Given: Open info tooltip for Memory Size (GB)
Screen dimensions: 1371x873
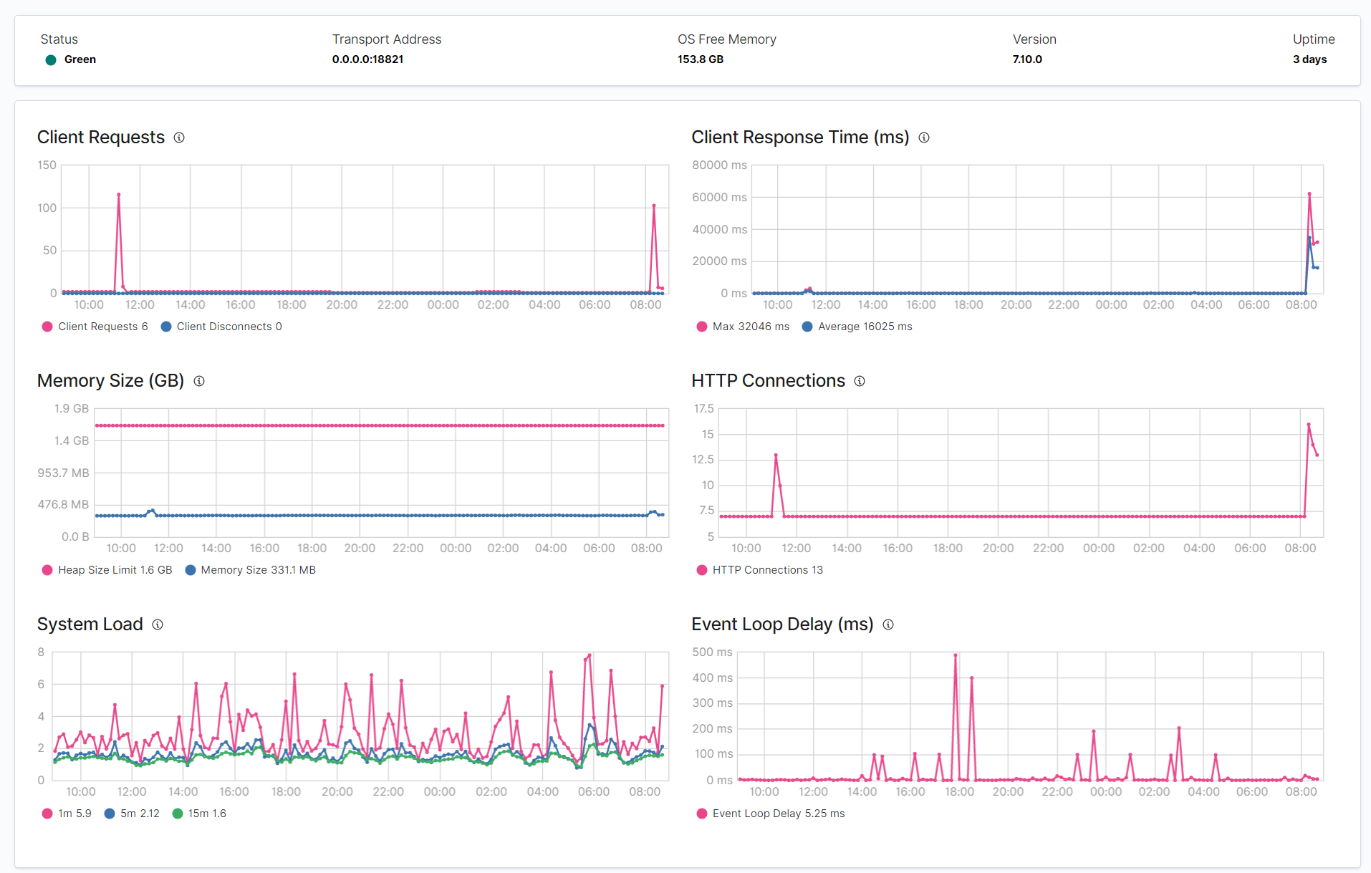Looking at the screenshot, I should point(199,381).
